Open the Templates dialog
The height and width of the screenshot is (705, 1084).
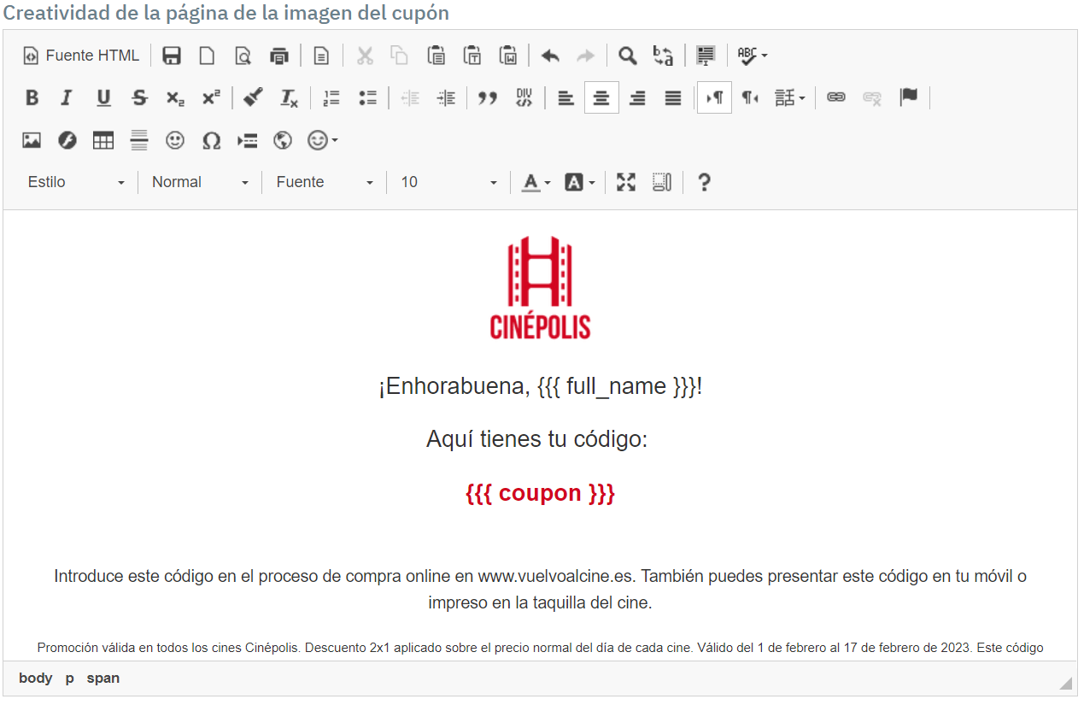[321, 56]
